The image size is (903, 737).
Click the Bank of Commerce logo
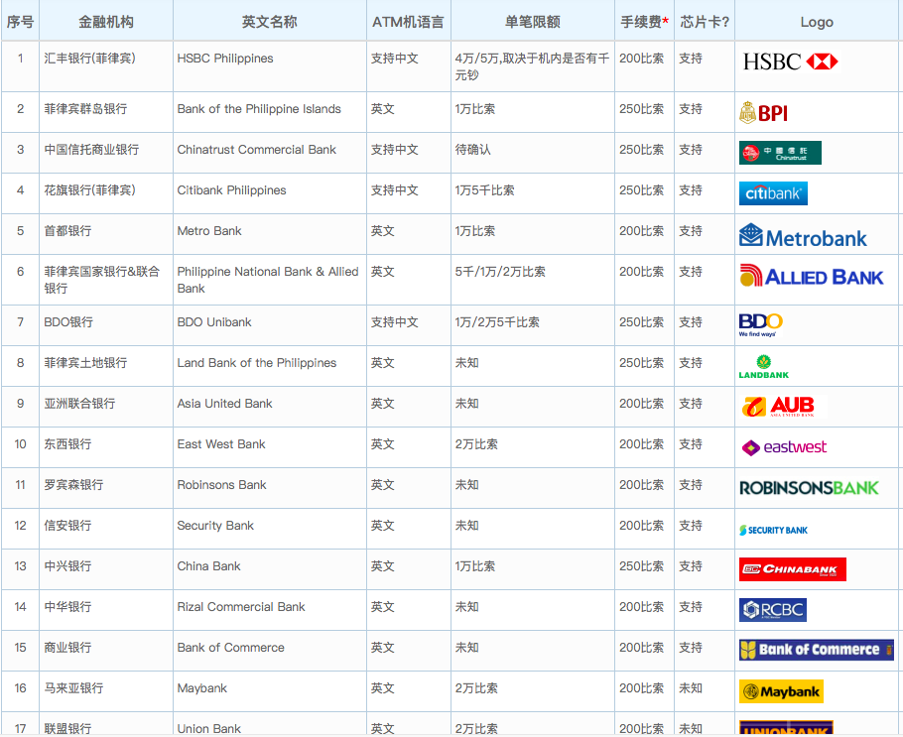pyautogui.click(x=816, y=650)
